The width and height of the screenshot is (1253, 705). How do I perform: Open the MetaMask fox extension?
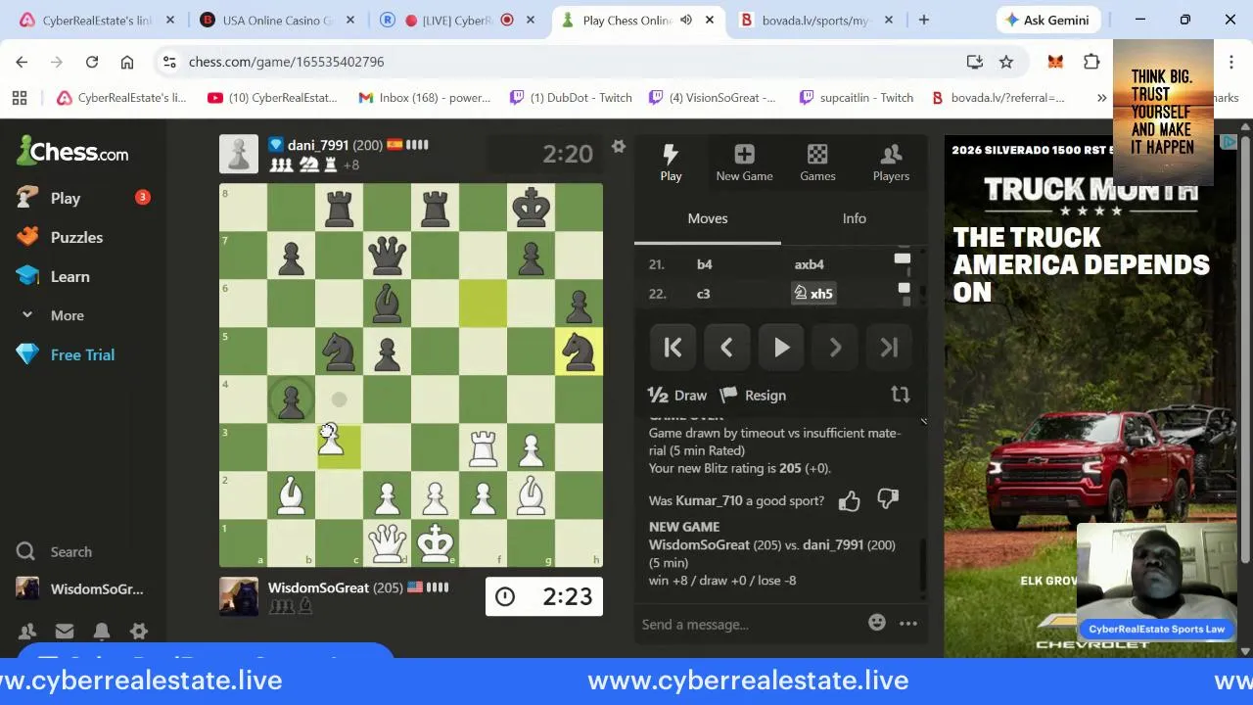tap(1055, 62)
